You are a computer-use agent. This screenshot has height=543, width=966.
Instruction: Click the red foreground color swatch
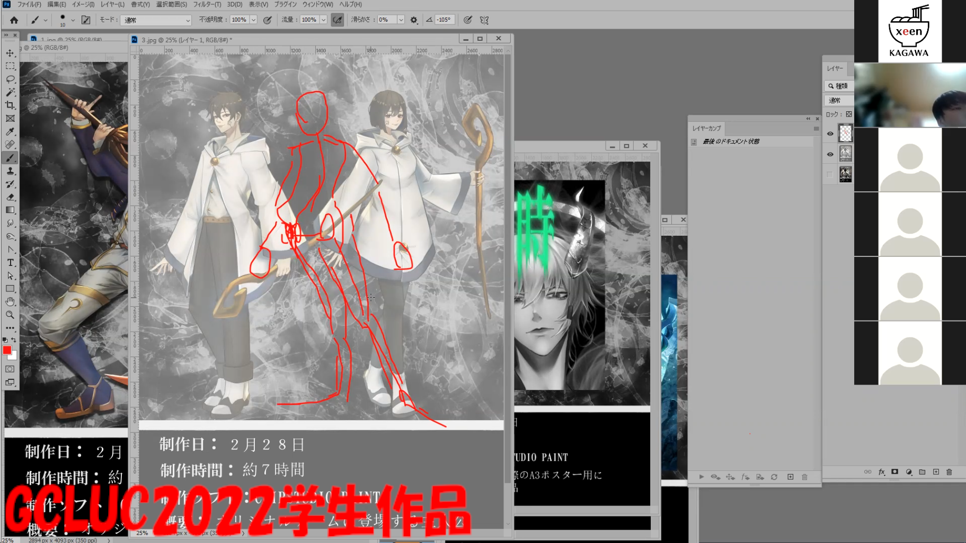pyautogui.click(x=7, y=350)
